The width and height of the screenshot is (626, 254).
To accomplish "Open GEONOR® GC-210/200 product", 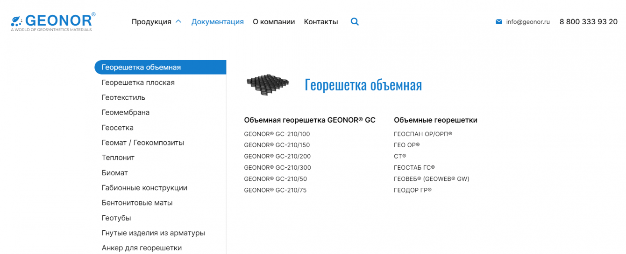I will point(277,156).
